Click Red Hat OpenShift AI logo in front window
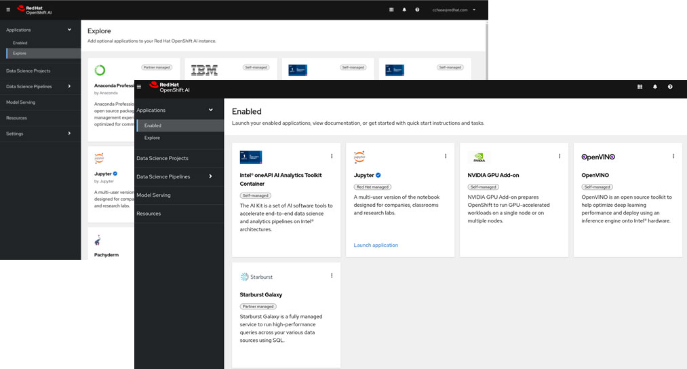 170,87
